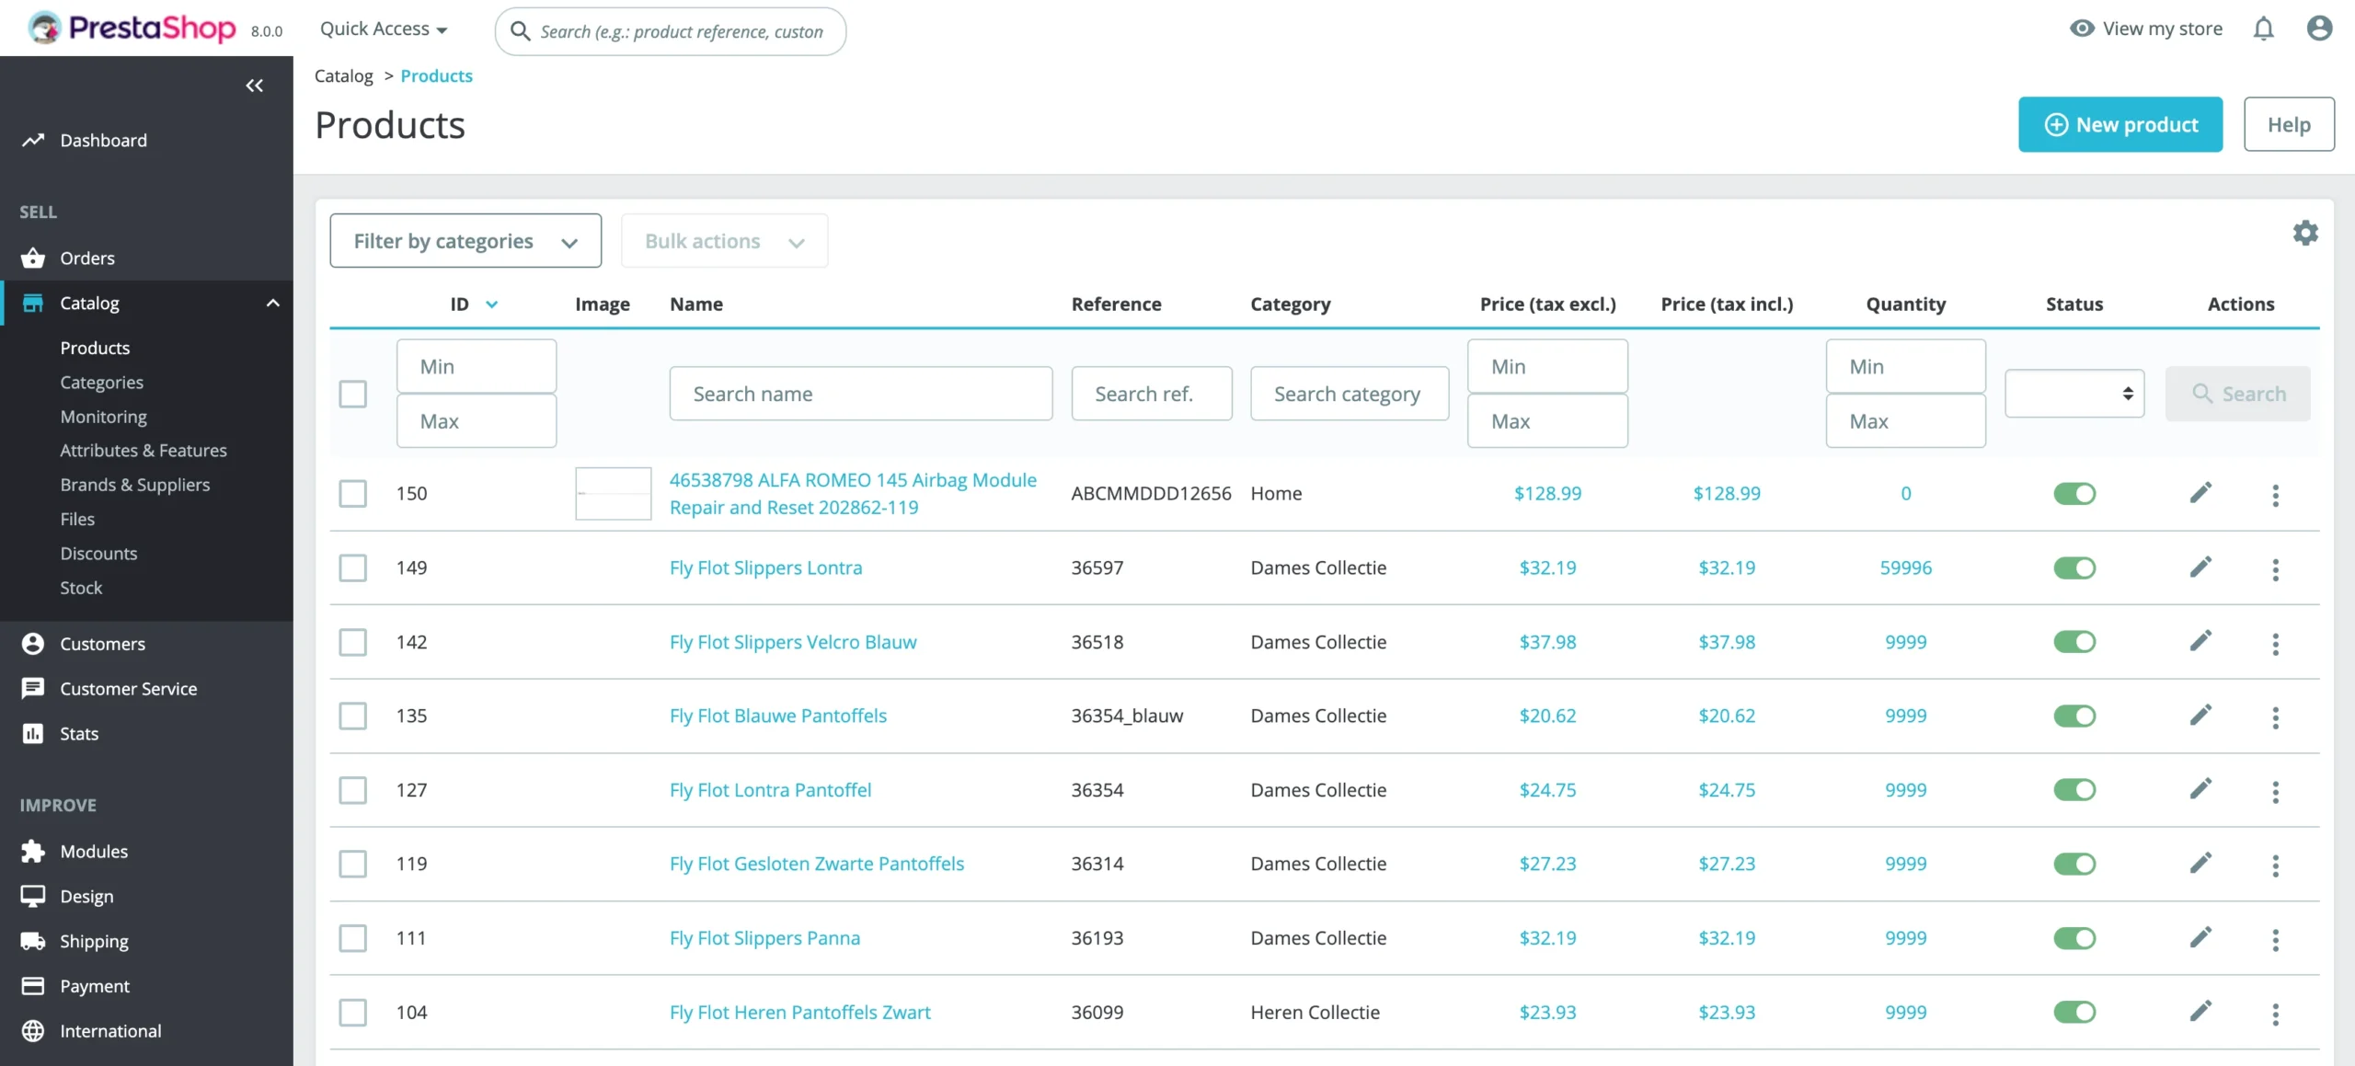Select checkbox for product 149
The width and height of the screenshot is (2355, 1066).
(353, 567)
